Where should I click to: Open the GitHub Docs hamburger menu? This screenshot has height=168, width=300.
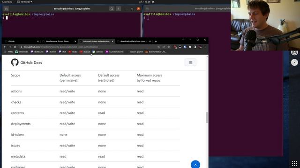point(191,63)
